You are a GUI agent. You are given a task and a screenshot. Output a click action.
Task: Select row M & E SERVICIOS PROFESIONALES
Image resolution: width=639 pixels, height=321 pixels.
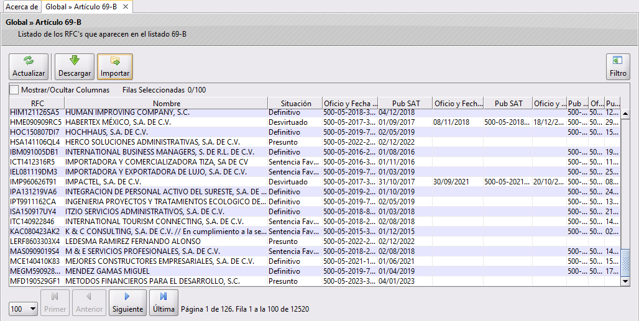click(x=315, y=251)
